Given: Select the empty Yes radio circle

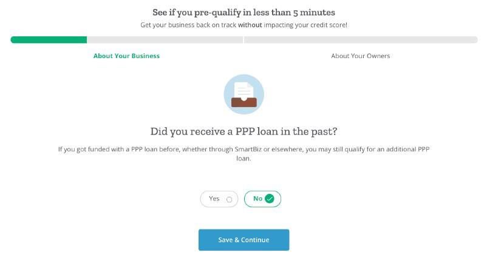Looking at the screenshot, I should point(229,199).
